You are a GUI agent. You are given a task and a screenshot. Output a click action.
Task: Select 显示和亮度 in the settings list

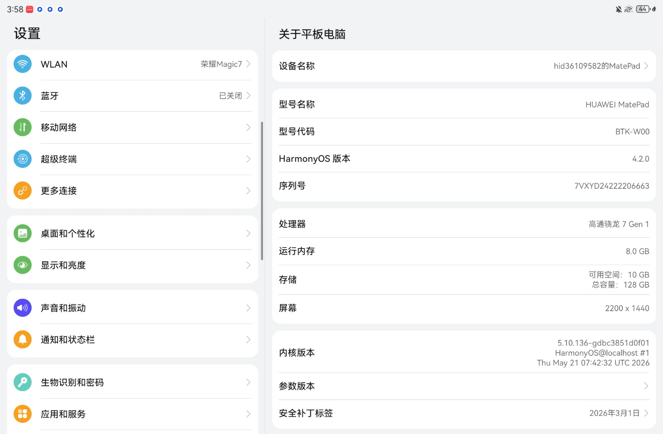(133, 265)
